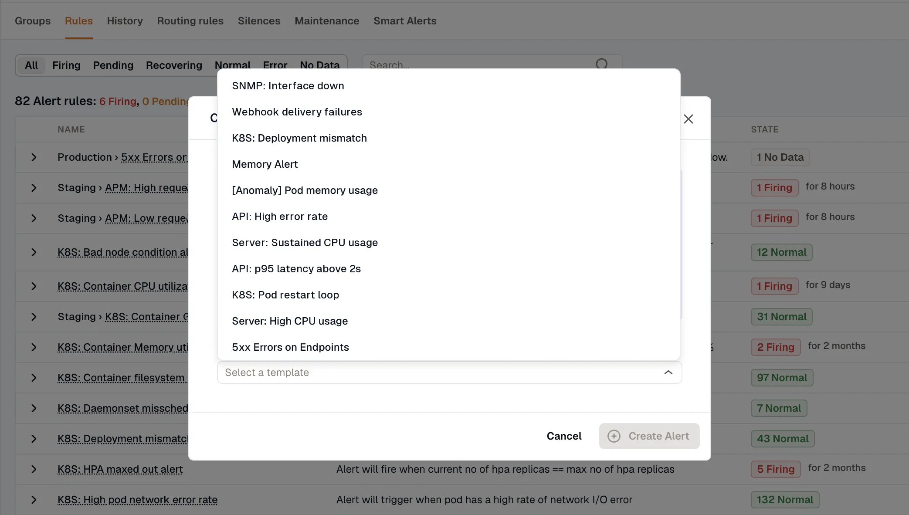Screen dimensions: 909x515
Task: Click the 5 Firing state badge
Action: pos(776,469)
